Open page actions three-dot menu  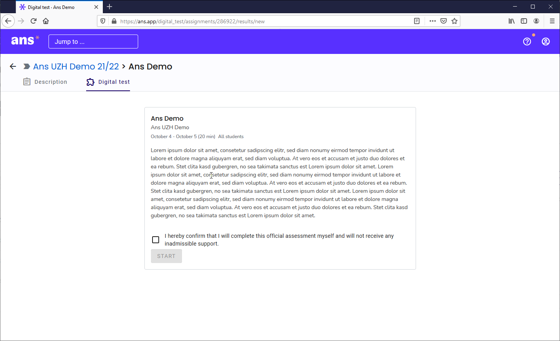pos(432,21)
